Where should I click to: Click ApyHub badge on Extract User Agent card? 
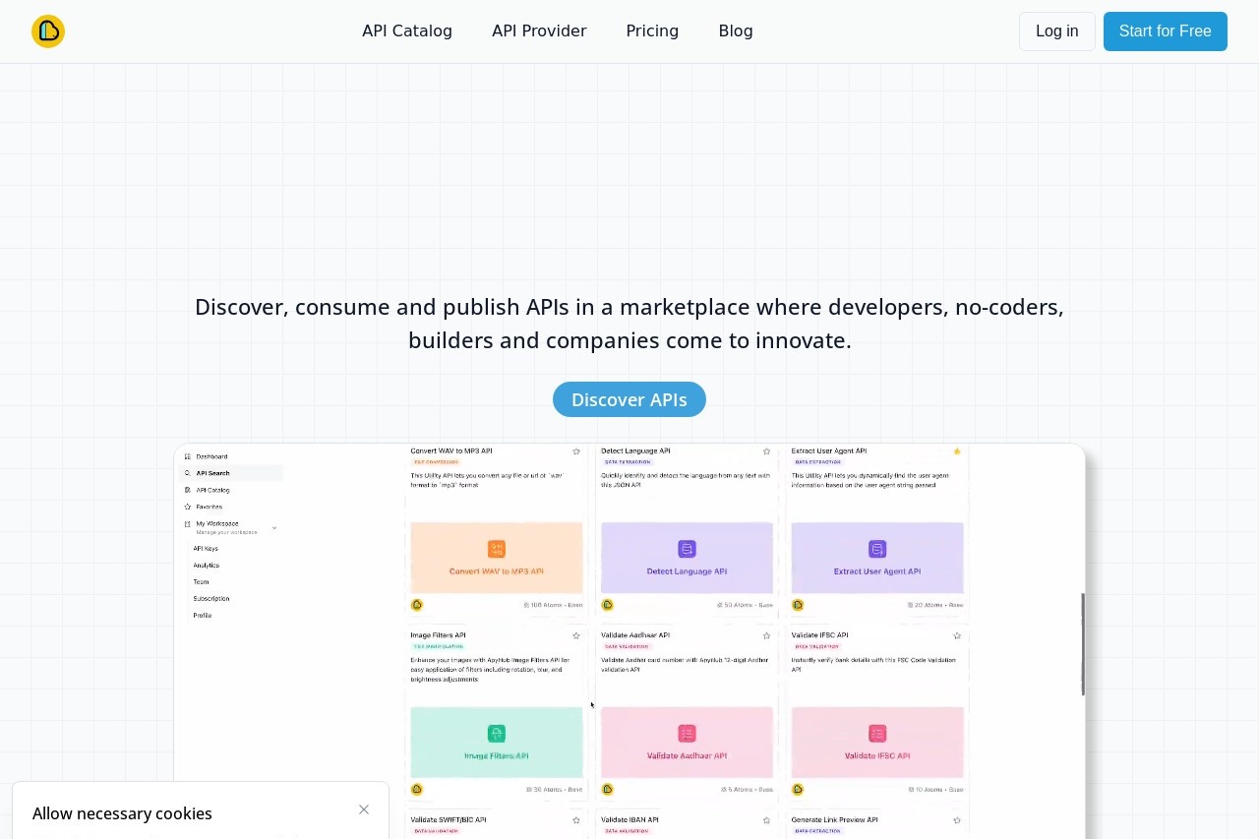point(798,605)
